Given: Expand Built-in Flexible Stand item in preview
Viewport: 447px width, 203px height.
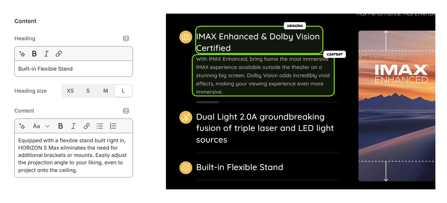Looking at the screenshot, I should pos(240,167).
